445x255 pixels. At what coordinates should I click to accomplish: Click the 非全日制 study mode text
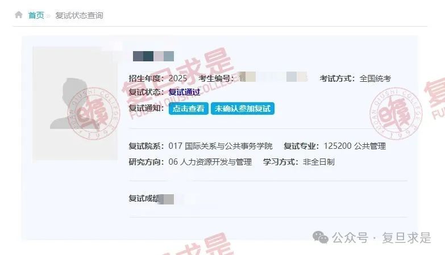[319, 162]
